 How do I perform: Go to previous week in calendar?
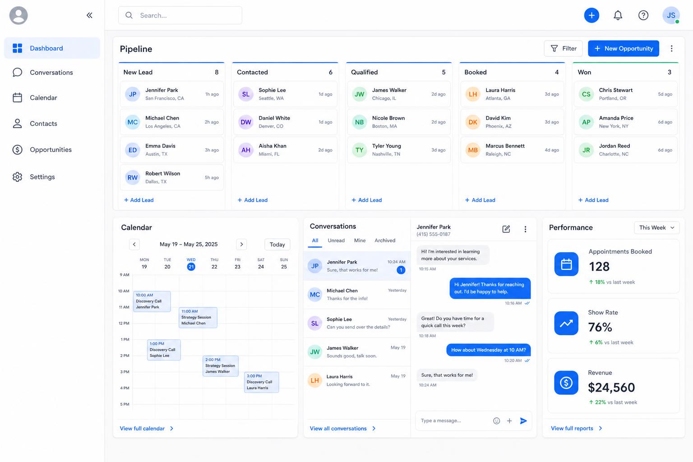[x=134, y=245]
